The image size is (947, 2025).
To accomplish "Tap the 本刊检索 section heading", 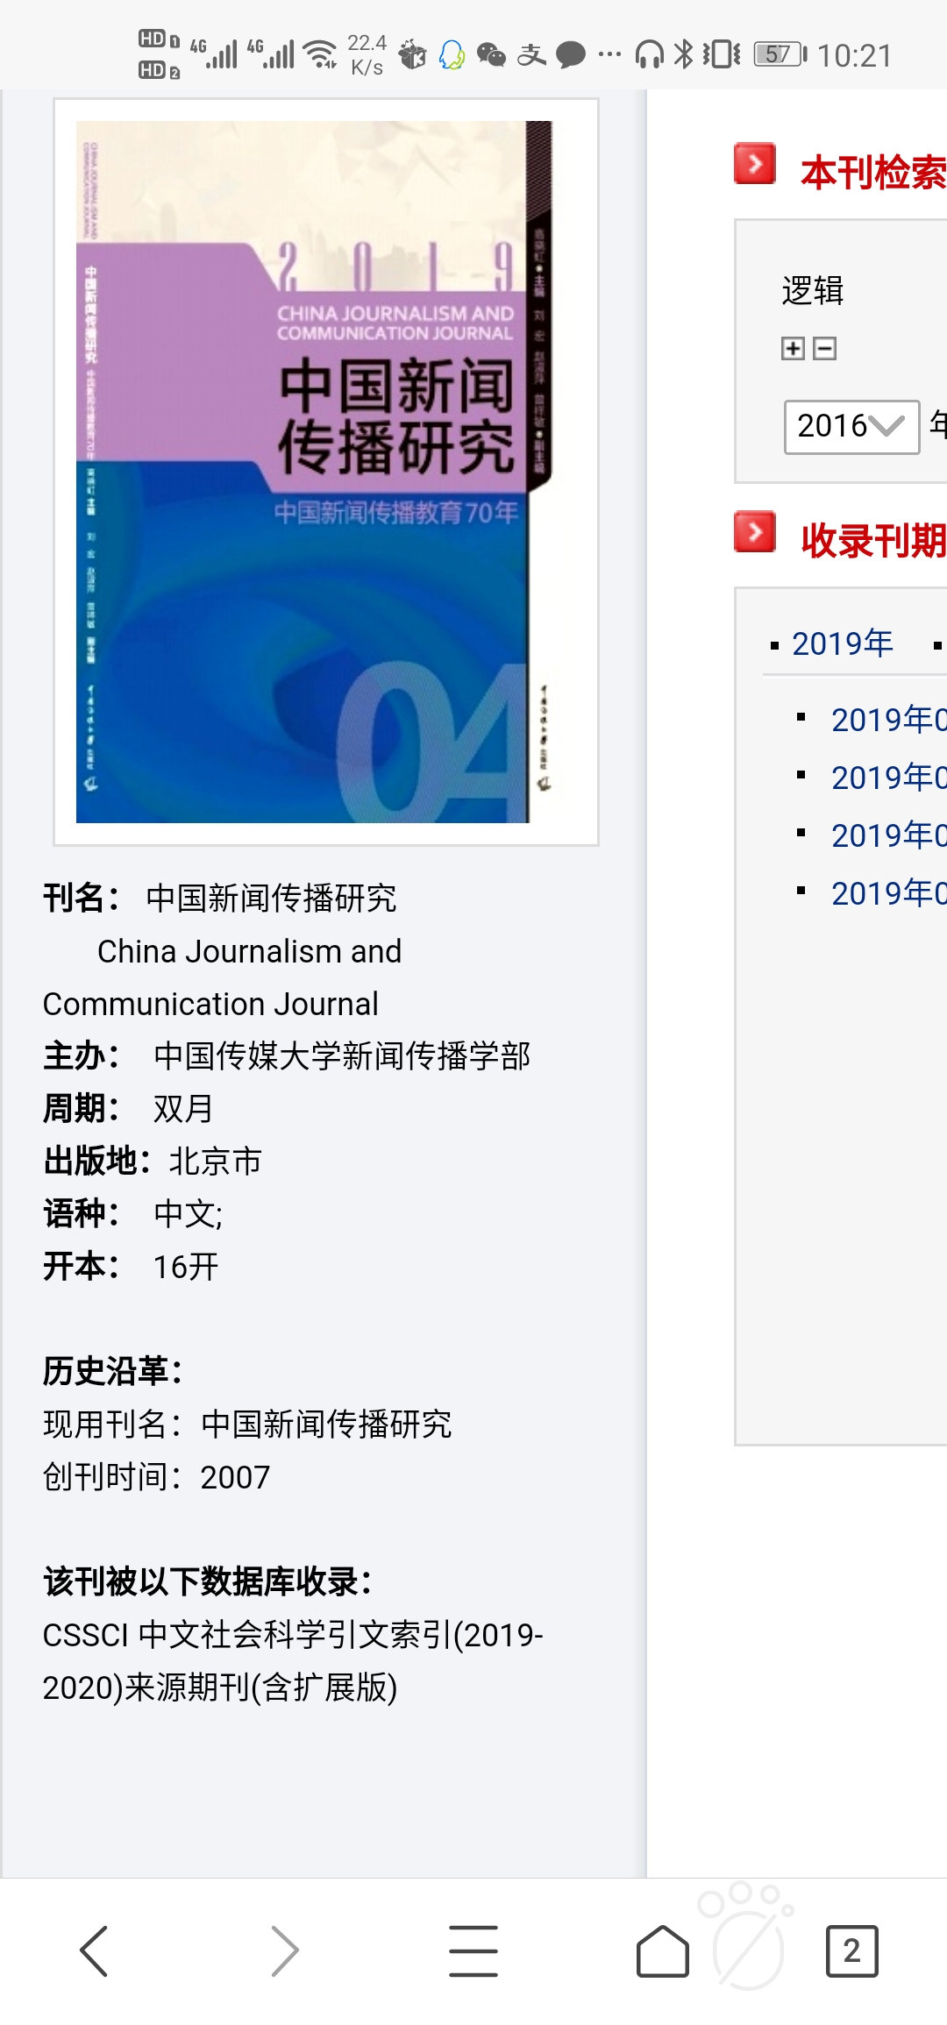I will pyautogui.click(x=873, y=173).
